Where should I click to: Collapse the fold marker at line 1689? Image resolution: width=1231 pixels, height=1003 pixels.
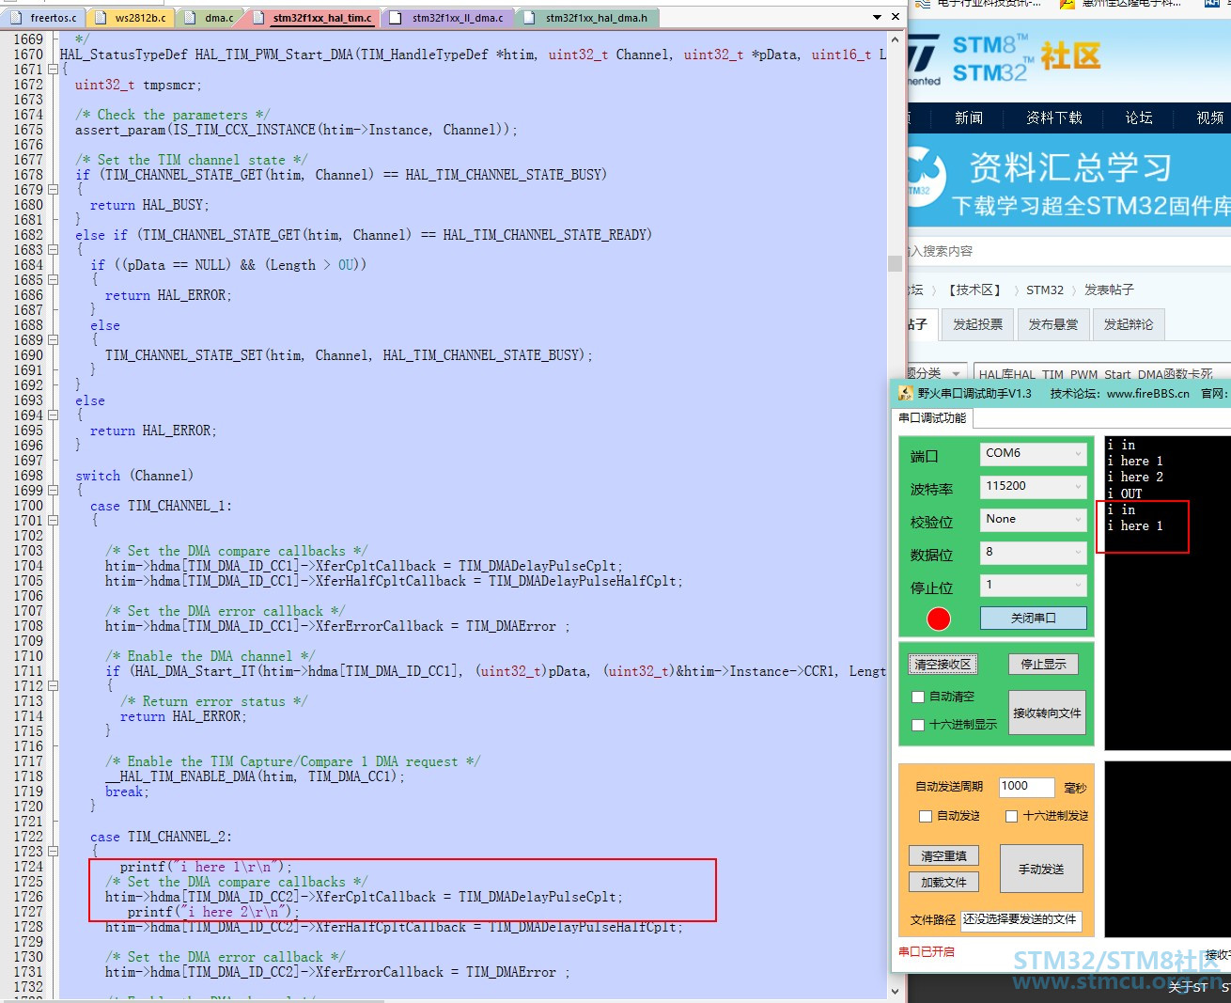(x=54, y=340)
